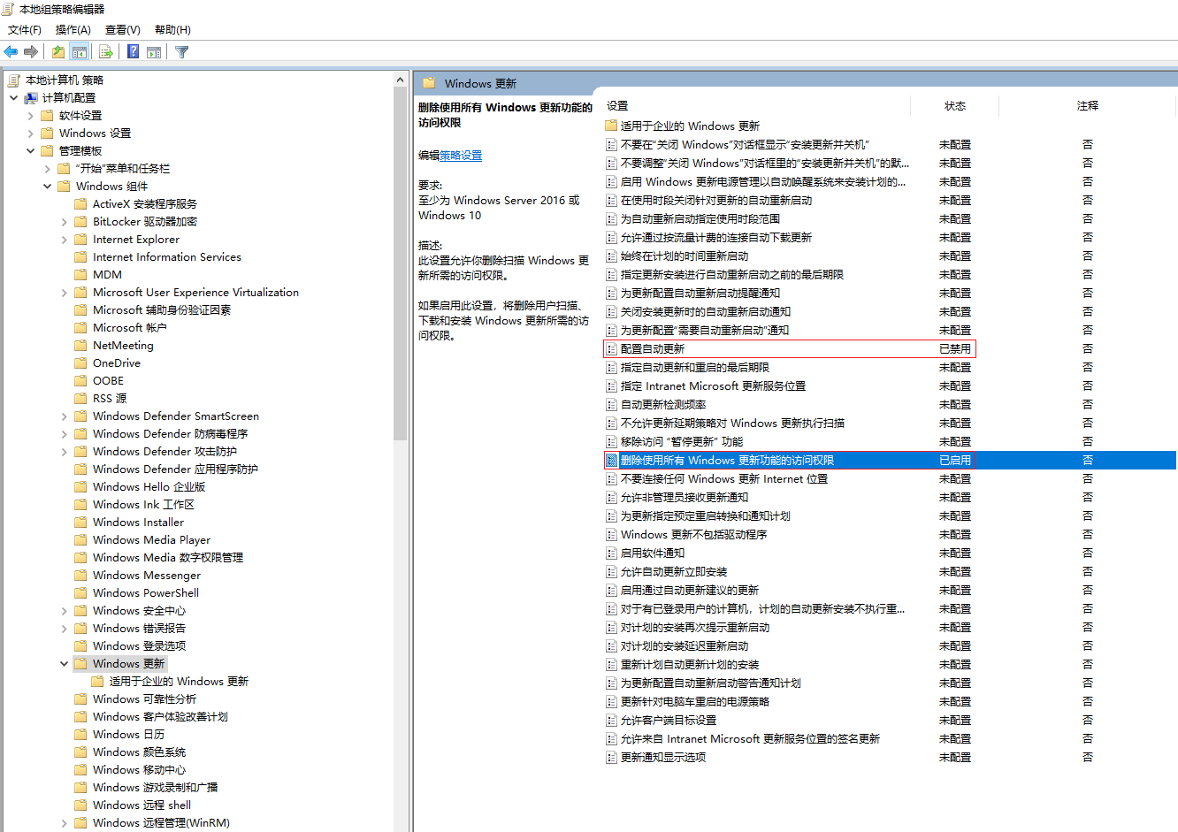The width and height of the screenshot is (1178, 832).
Task: Collapse the Windows 更新 tree node
Action: [x=64, y=664]
